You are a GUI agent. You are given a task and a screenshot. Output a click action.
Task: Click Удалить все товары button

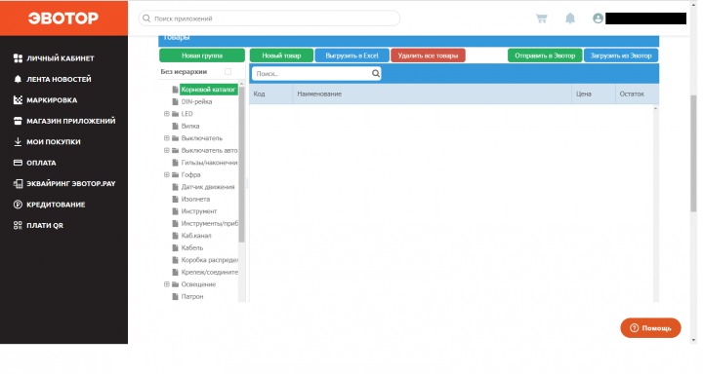click(x=429, y=56)
